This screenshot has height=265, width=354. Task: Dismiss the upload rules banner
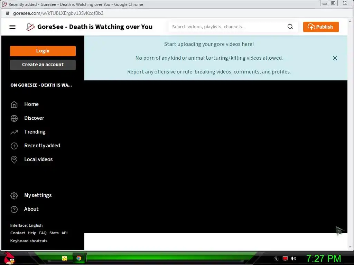tap(335, 58)
